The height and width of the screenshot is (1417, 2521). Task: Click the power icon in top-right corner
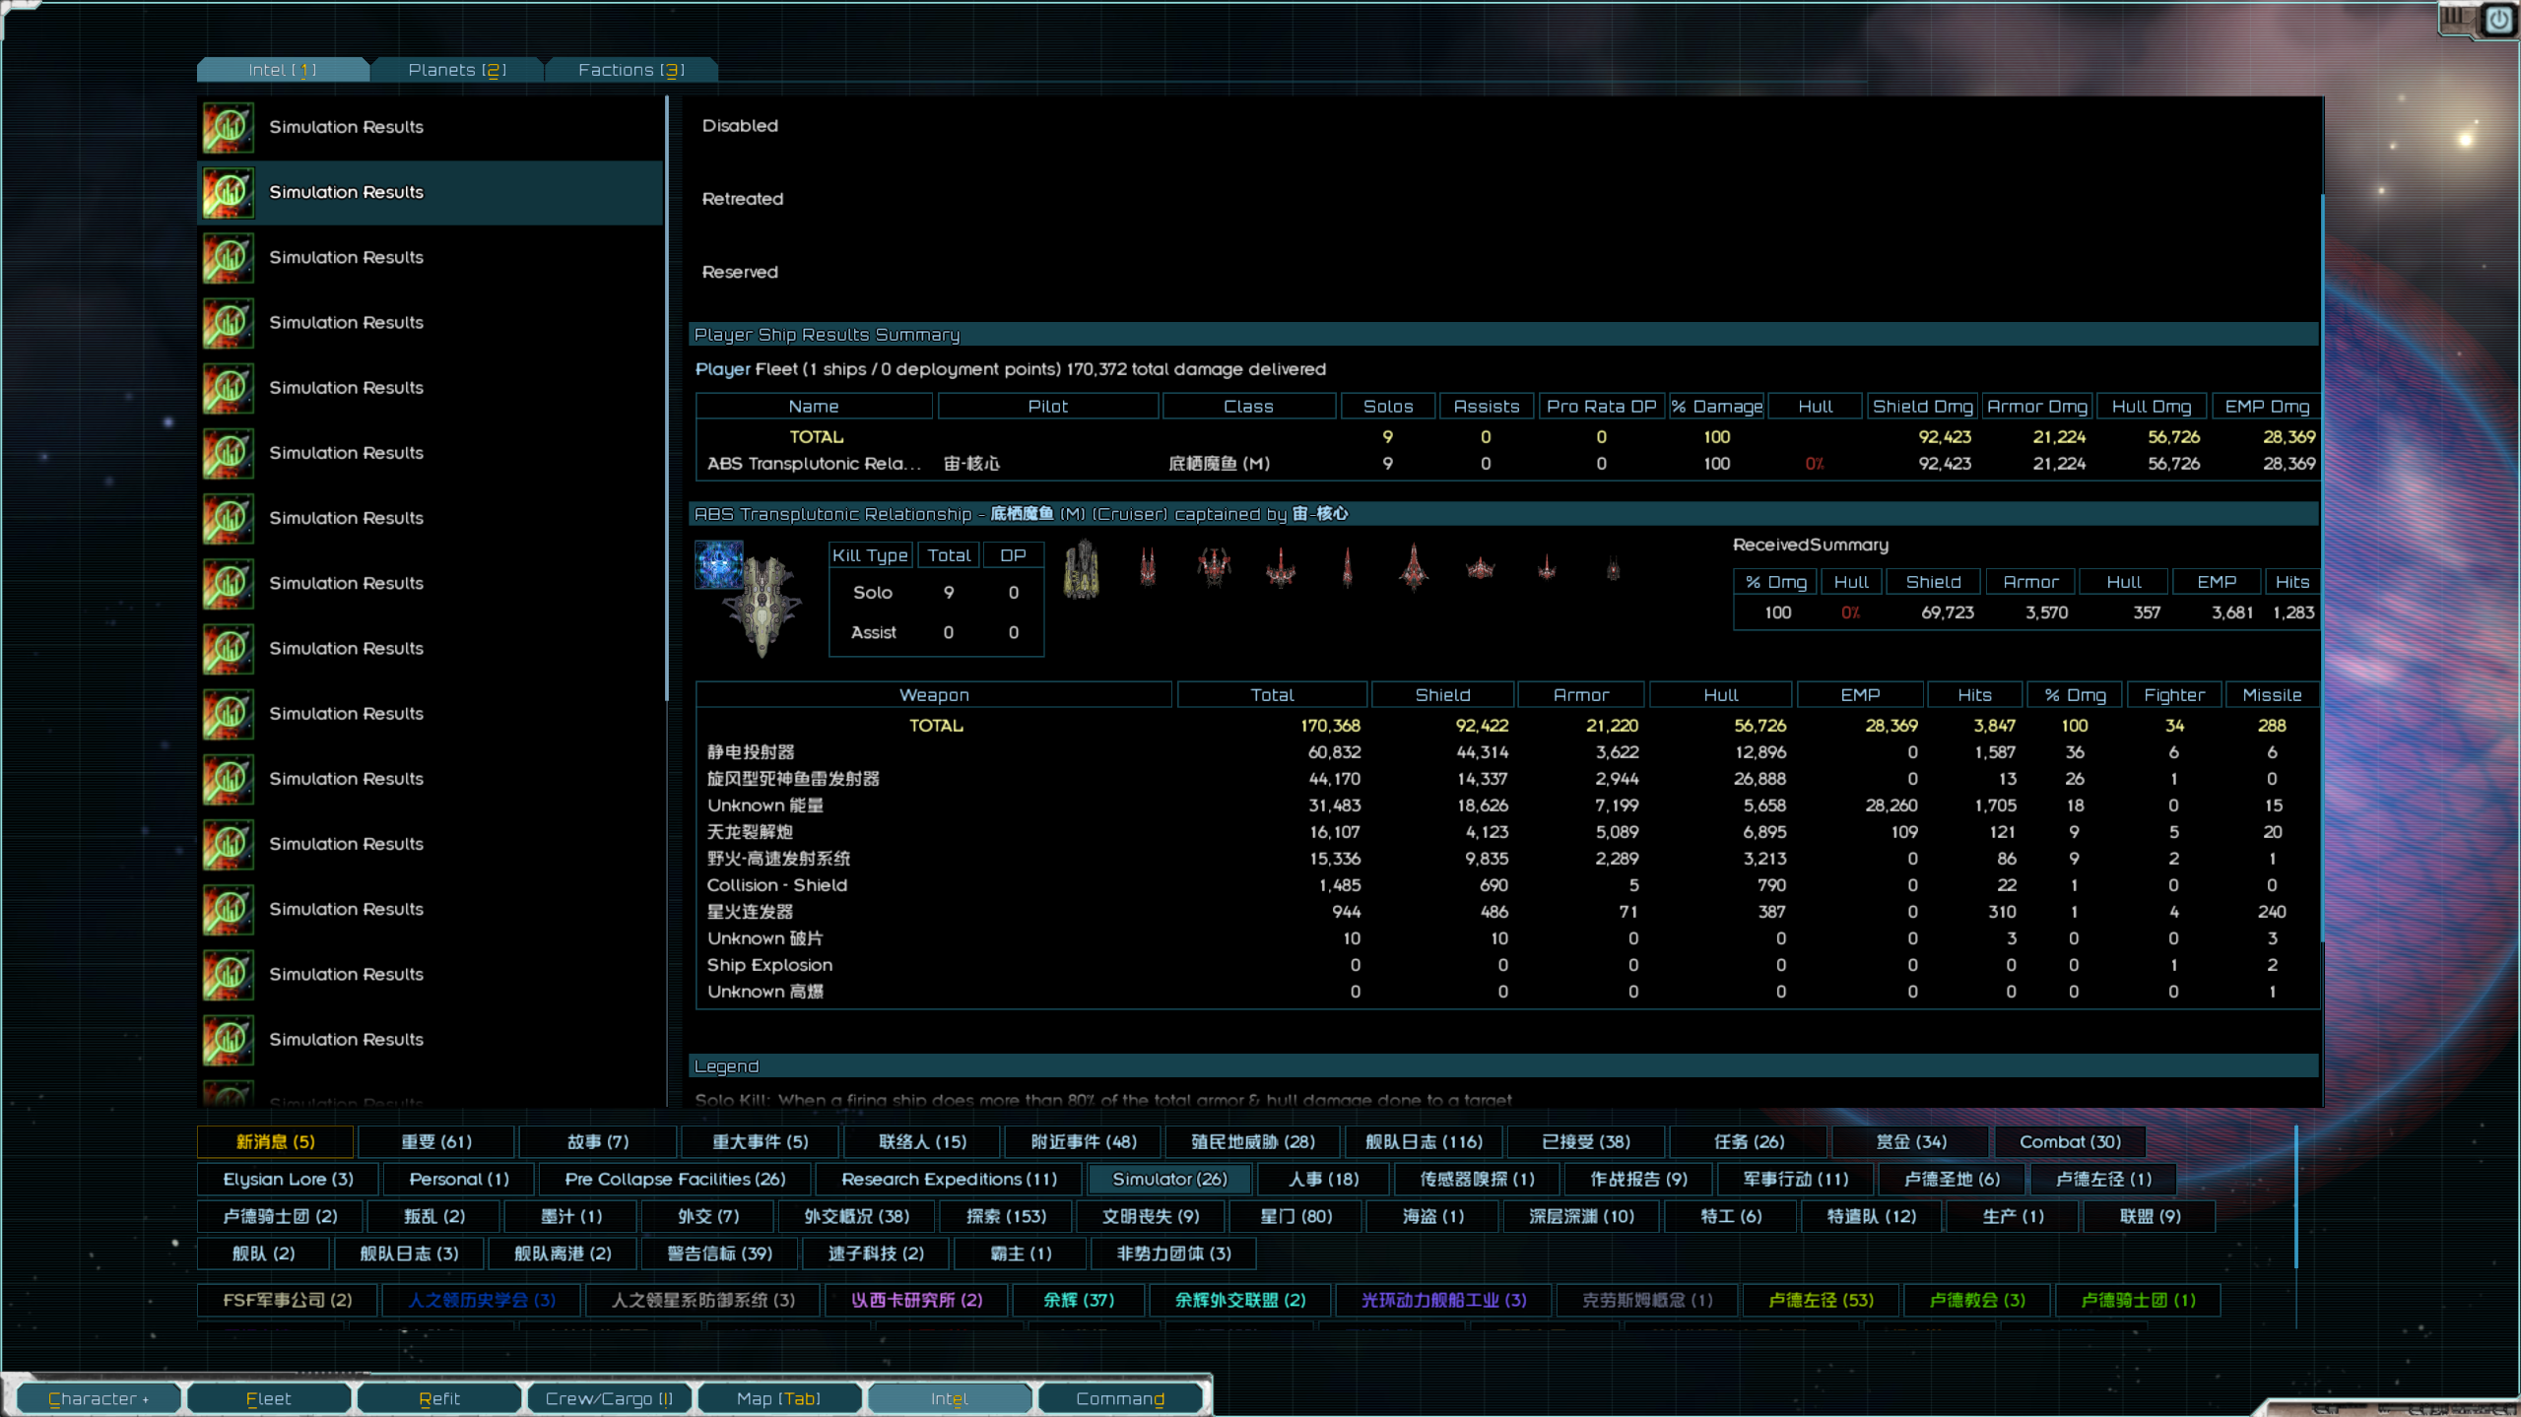pos(2499,20)
